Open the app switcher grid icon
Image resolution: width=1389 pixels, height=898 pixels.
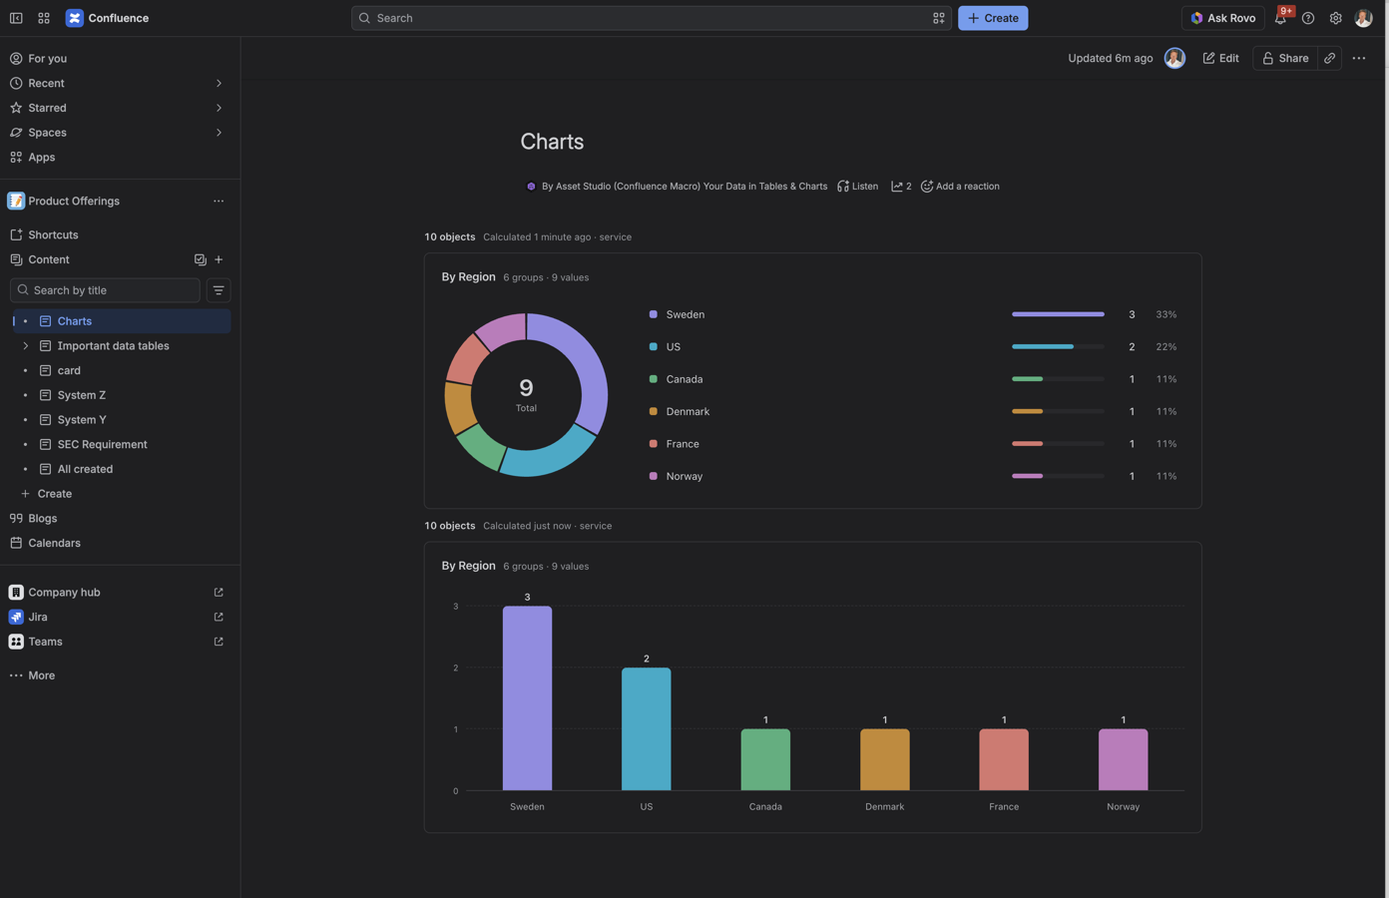[x=44, y=18]
